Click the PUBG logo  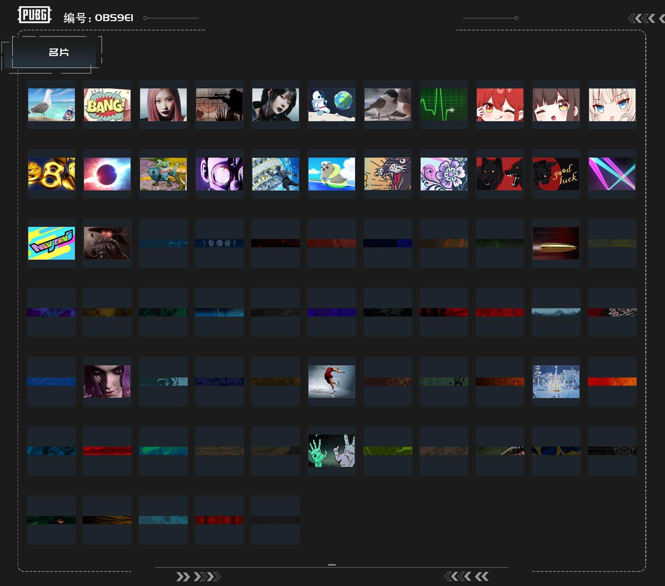click(35, 15)
